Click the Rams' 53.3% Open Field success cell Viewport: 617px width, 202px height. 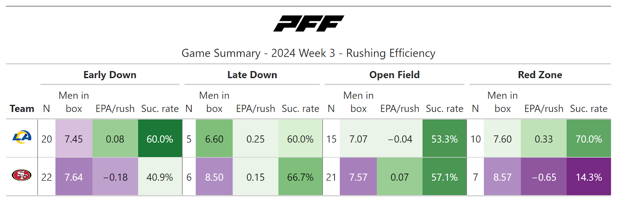tap(444, 139)
